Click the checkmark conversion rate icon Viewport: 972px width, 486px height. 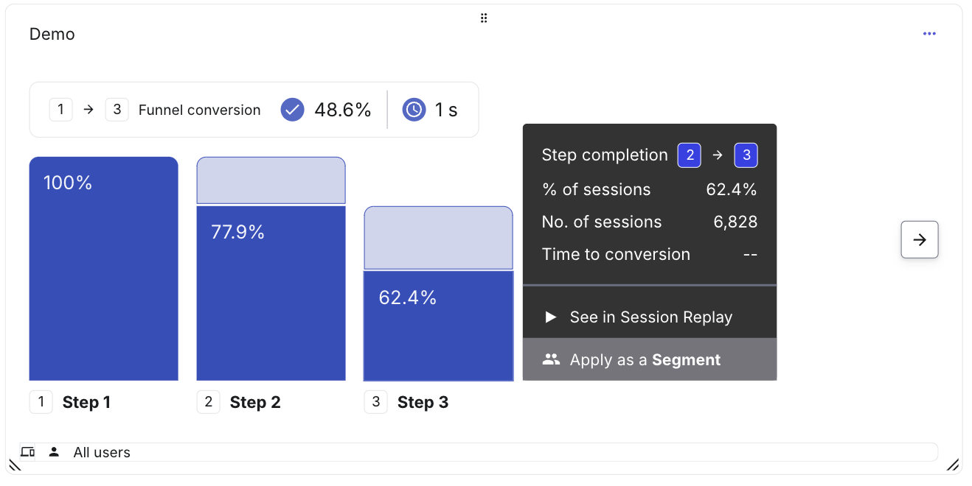point(293,110)
